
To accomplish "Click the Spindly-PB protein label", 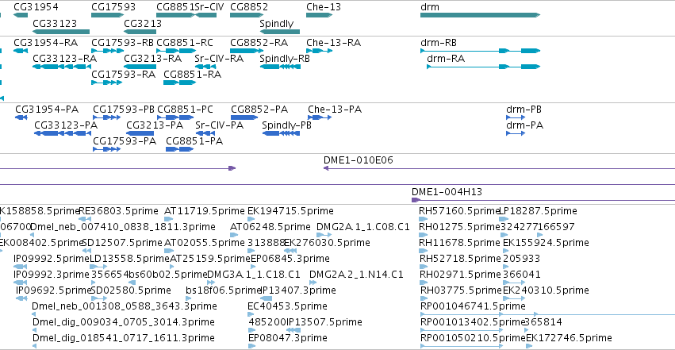I will (286, 125).
